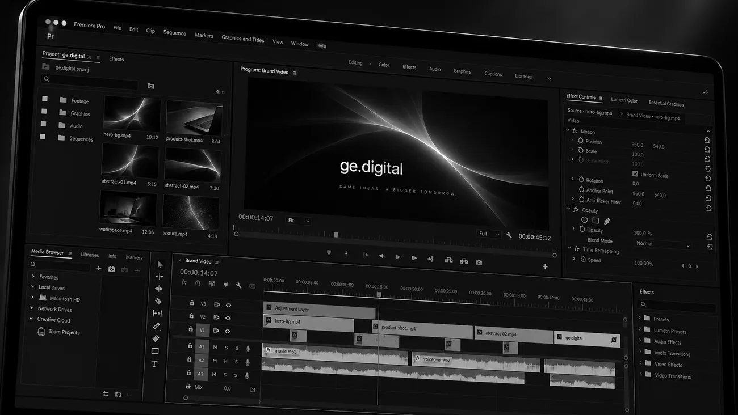Viewport: 738px width, 415px height.
Task: Tick the Footage bin checkbox
Action: [45, 99]
